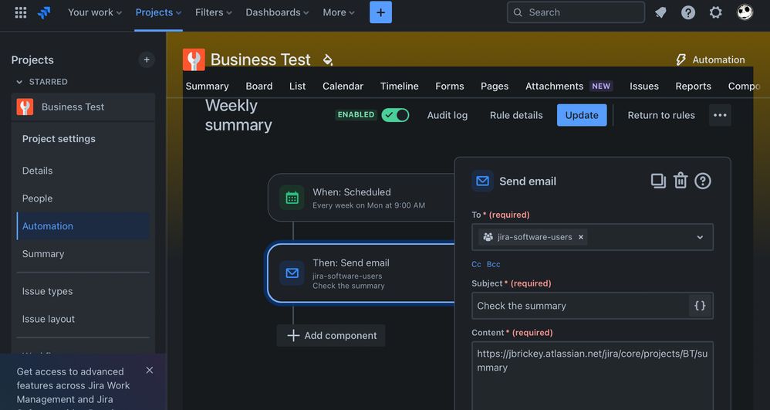Click the Business Test header project logo
This screenshot has height=410, width=770.
coord(194,60)
